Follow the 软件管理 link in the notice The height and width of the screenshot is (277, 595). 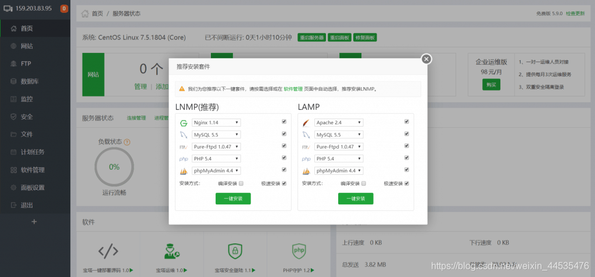click(x=293, y=89)
